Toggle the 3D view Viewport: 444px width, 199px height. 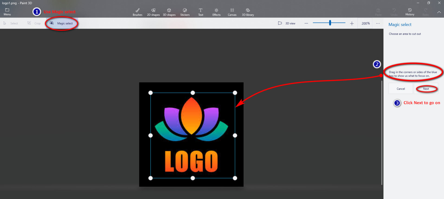tap(287, 23)
